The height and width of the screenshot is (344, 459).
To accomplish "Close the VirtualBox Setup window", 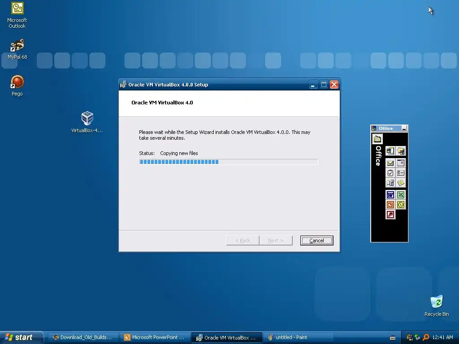I will tap(334, 85).
